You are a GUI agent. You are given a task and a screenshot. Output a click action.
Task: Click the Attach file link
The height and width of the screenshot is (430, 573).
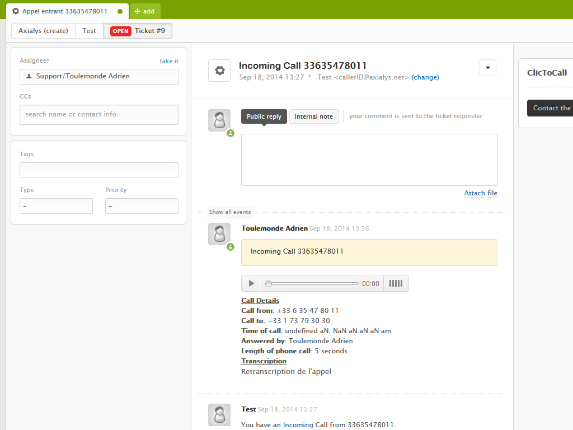click(x=481, y=193)
